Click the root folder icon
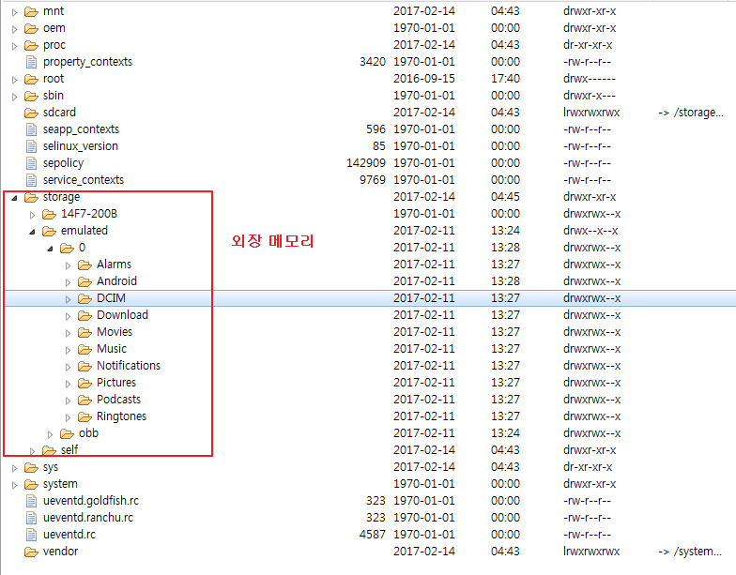736x575 pixels. (31, 79)
